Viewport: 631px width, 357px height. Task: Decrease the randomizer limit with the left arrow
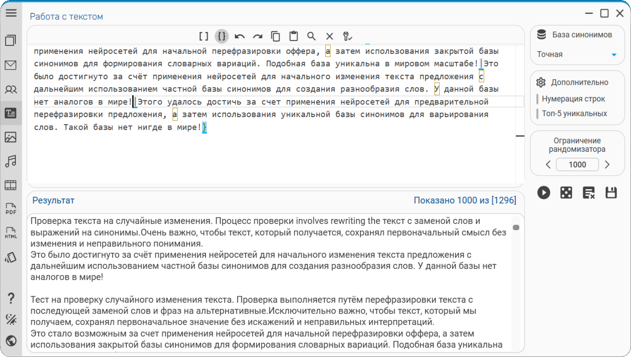point(548,164)
